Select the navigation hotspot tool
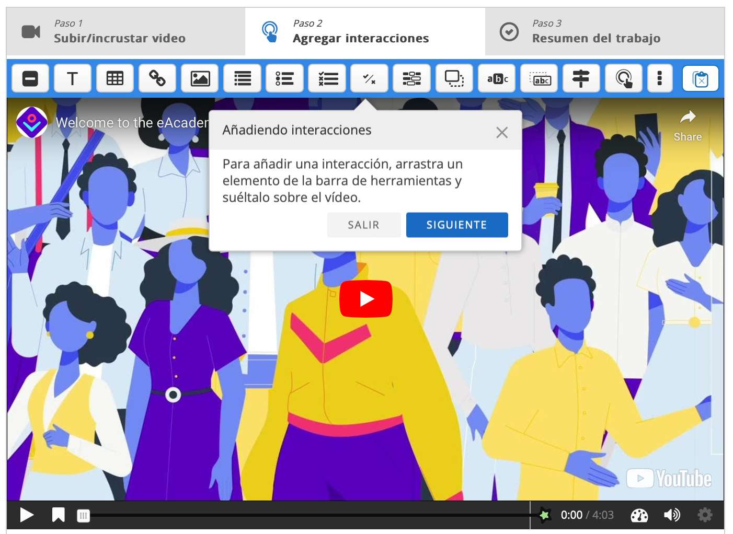The width and height of the screenshot is (733, 534). (624, 78)
